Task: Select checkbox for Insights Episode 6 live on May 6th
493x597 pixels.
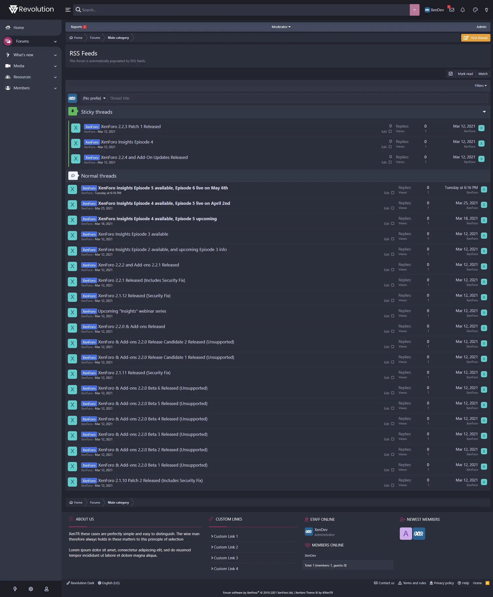Action: click(393, 193)
